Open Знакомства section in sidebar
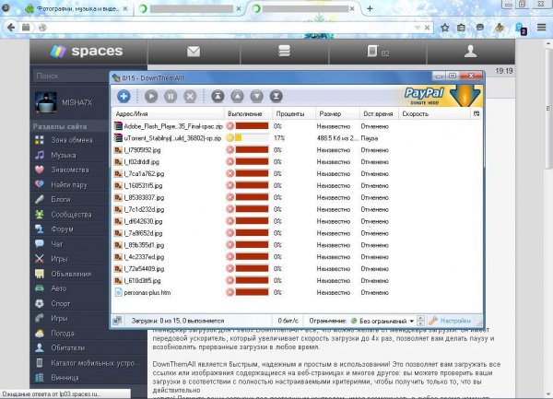 pos(70,170)
